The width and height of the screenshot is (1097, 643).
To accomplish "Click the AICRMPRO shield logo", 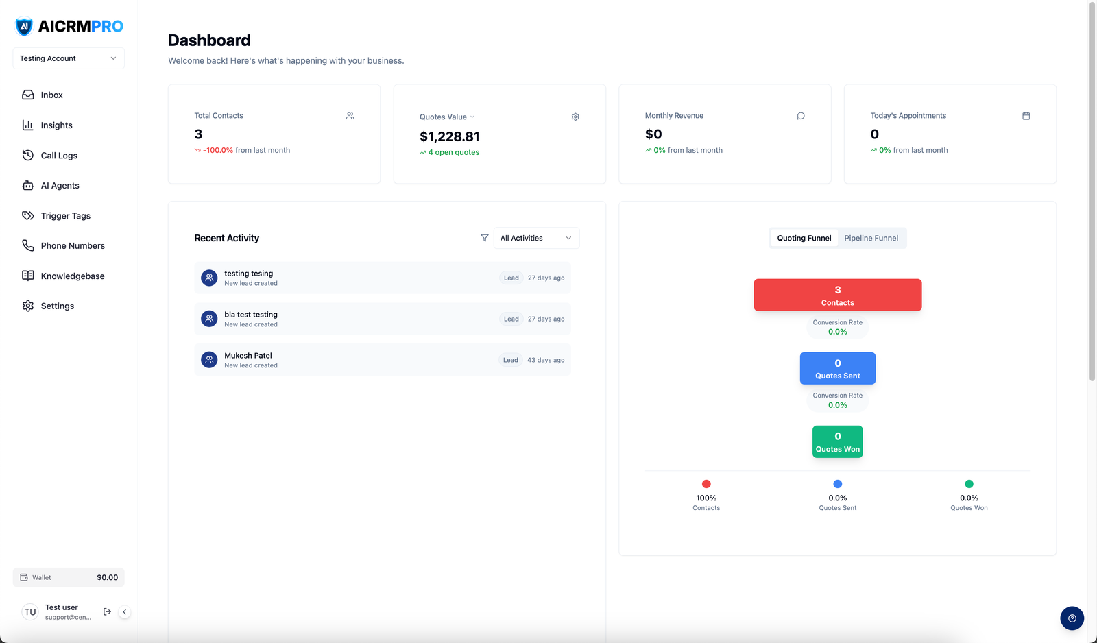I will point(24,27).
